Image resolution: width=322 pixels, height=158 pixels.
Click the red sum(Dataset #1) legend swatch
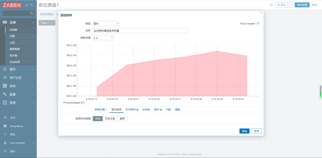pos(64,102)
